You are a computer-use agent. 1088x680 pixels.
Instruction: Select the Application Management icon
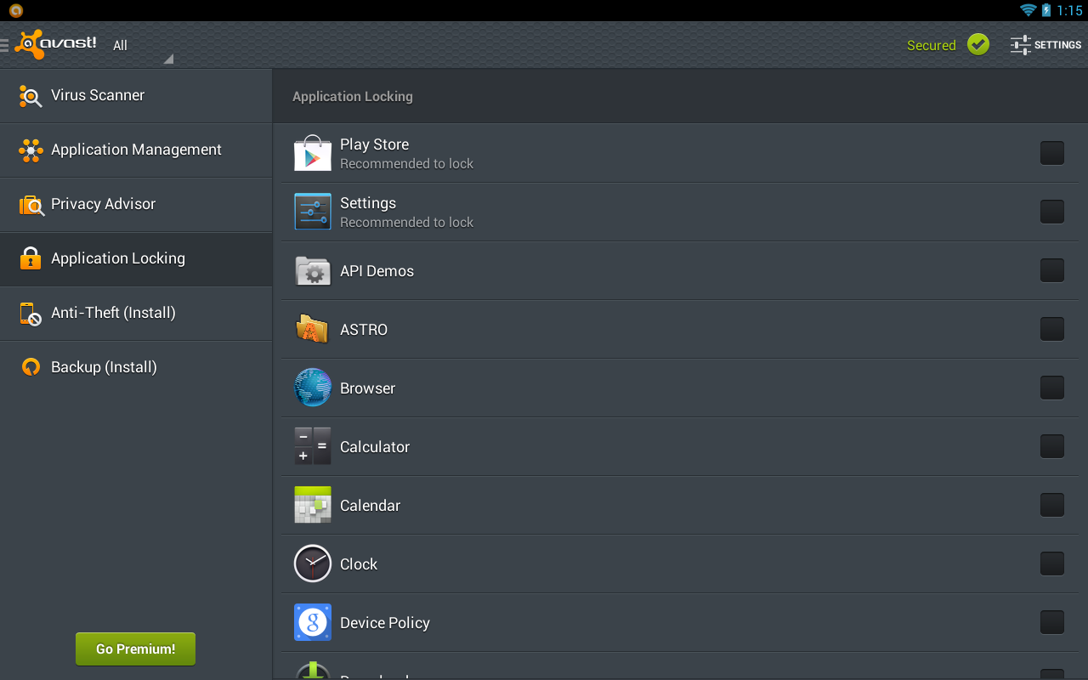pos(31,150)
